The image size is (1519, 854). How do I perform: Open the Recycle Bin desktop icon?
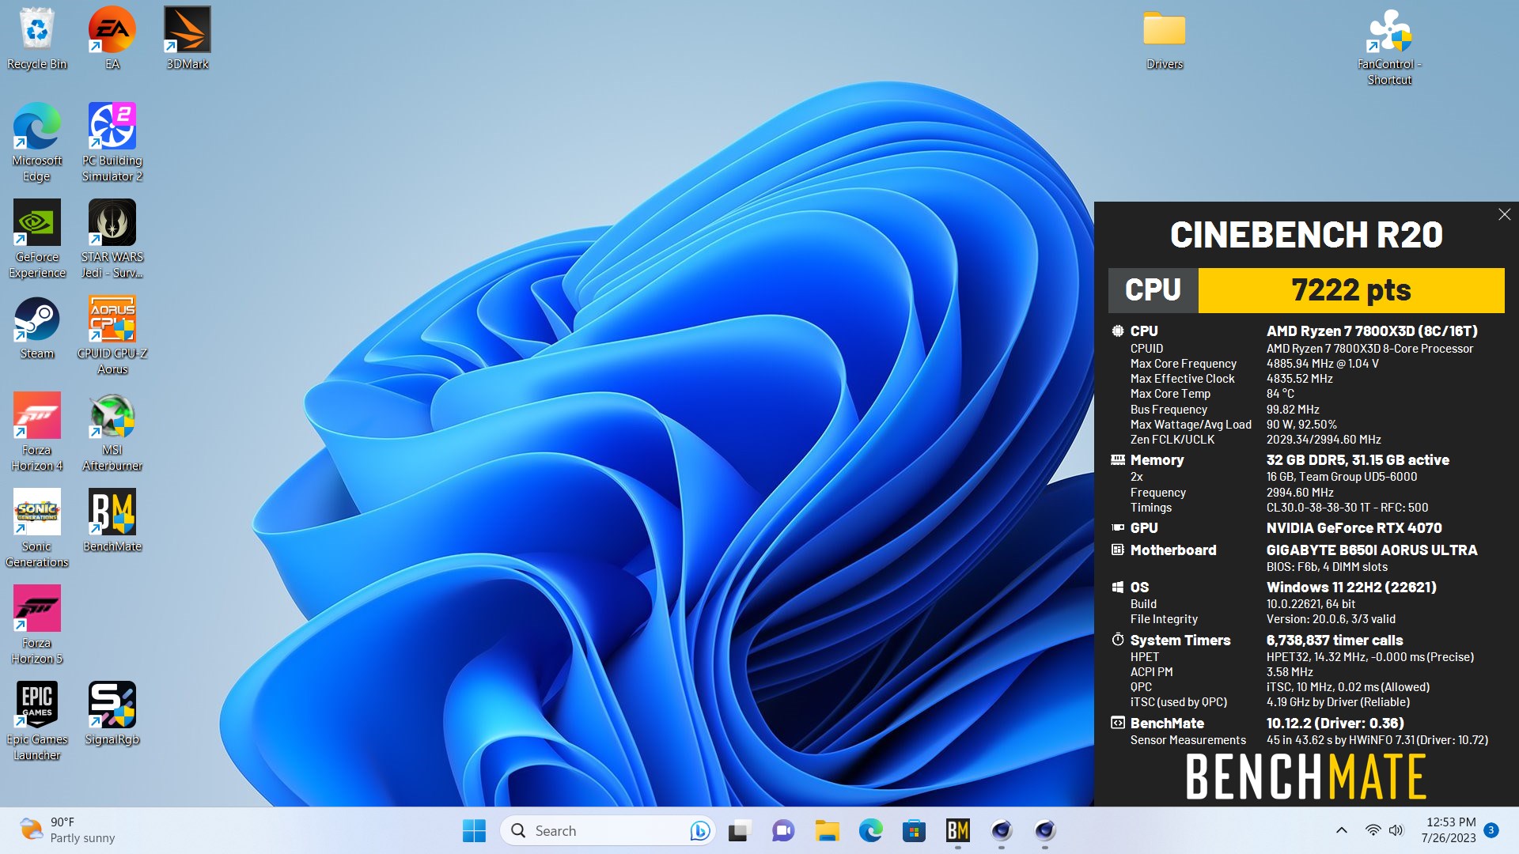pyautogui.click(x=36, y=38)
